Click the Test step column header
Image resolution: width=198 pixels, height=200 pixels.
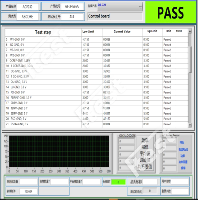[x=43, y=32]
